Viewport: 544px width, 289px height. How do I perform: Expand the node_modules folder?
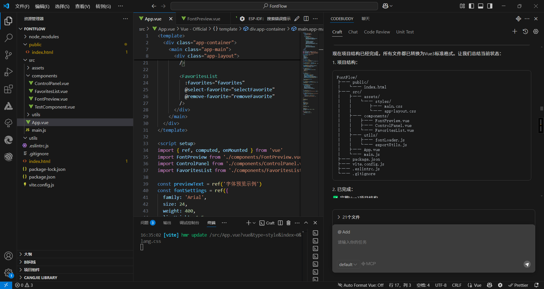coord(75,37)
